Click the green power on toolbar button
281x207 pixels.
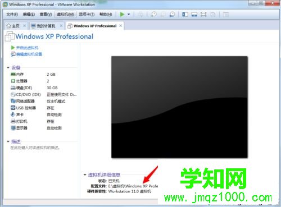coord(122,15)
